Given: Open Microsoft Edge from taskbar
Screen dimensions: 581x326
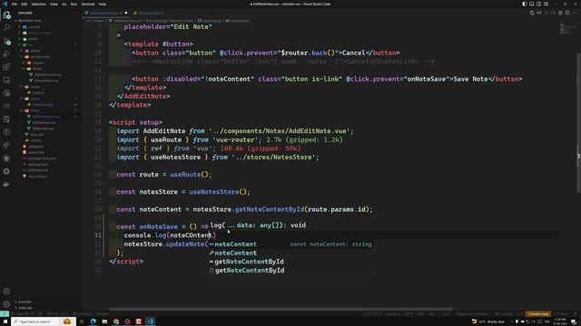Looking at the screenshot, I should pos(93,321).
